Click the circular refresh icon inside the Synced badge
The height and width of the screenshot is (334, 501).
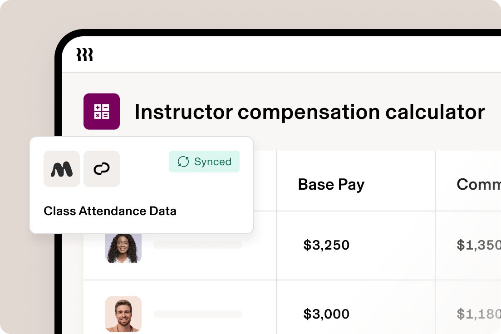[x=183, y=161]
